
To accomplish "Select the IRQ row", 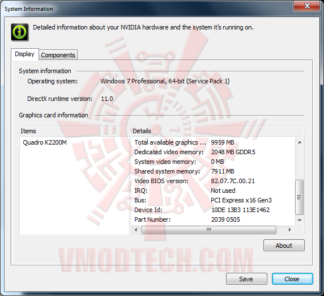I will (213, 191).
